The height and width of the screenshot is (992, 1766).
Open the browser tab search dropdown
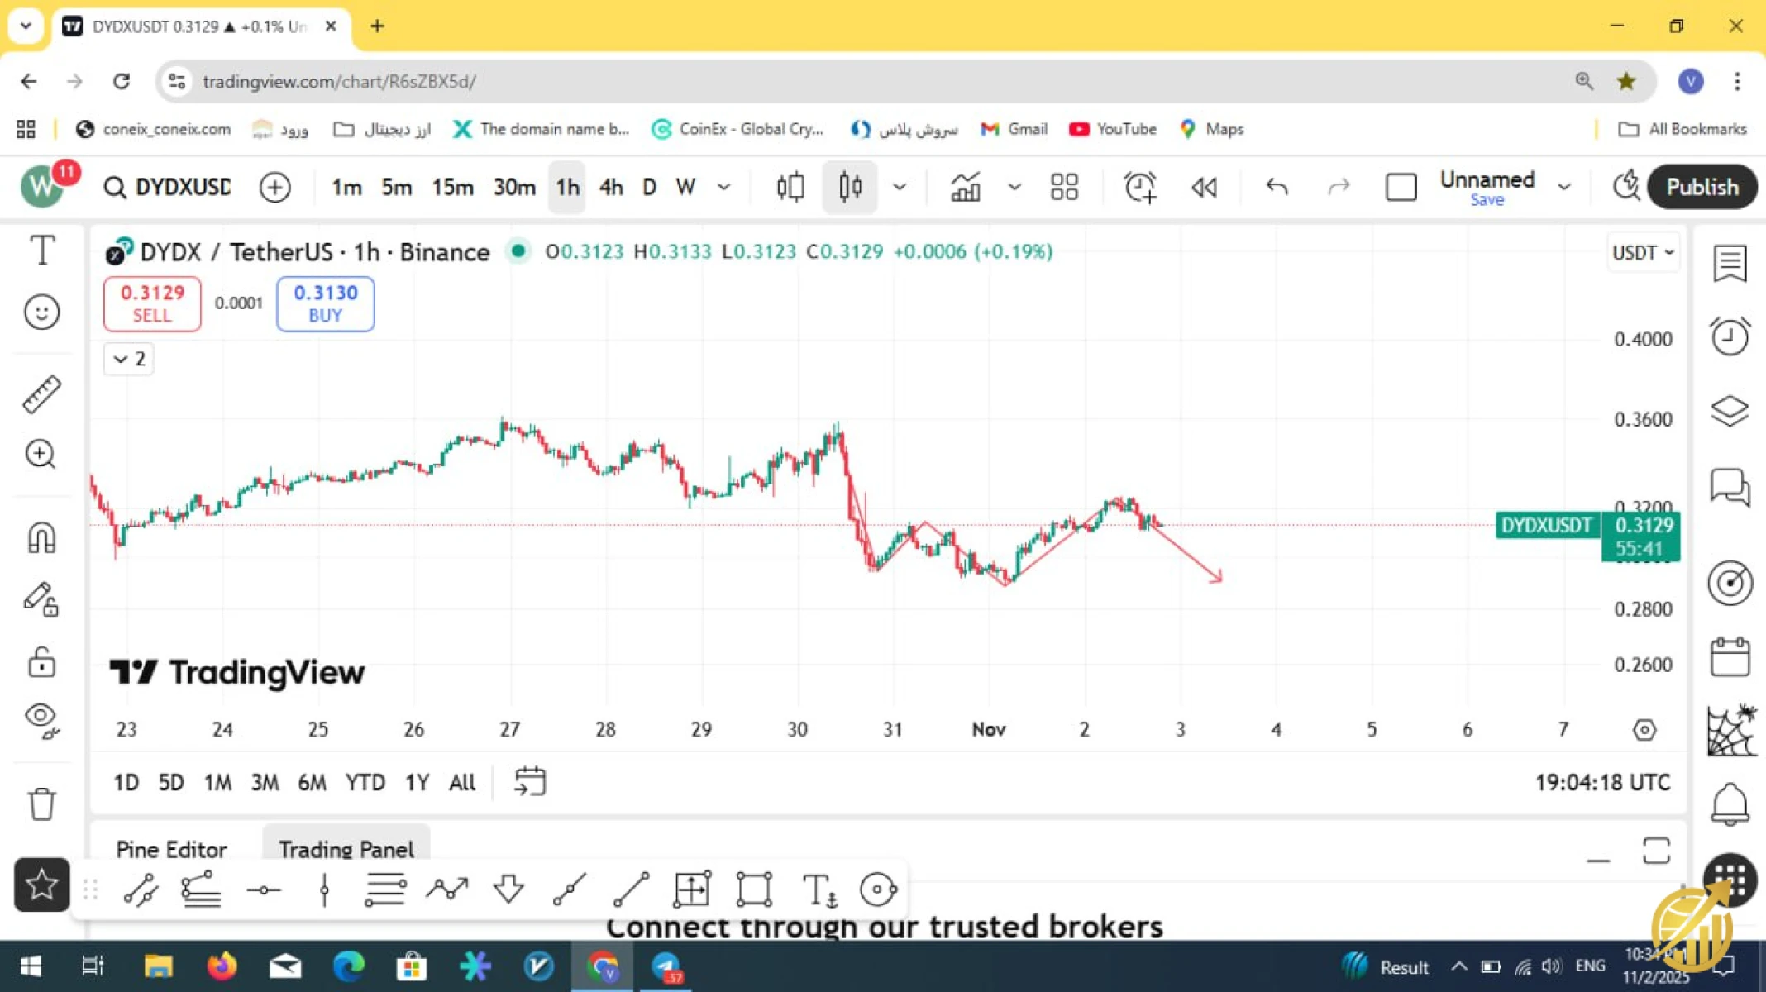pos(26,26)
